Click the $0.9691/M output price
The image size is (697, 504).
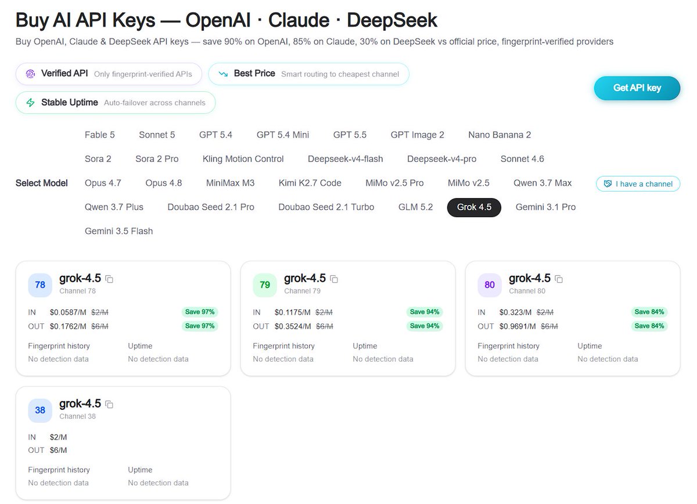click(x=518, y=326)
